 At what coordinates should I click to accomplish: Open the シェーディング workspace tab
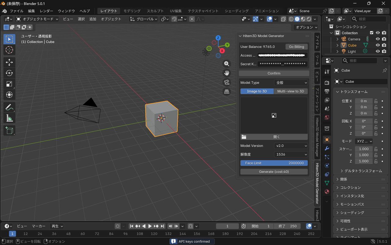237,11
